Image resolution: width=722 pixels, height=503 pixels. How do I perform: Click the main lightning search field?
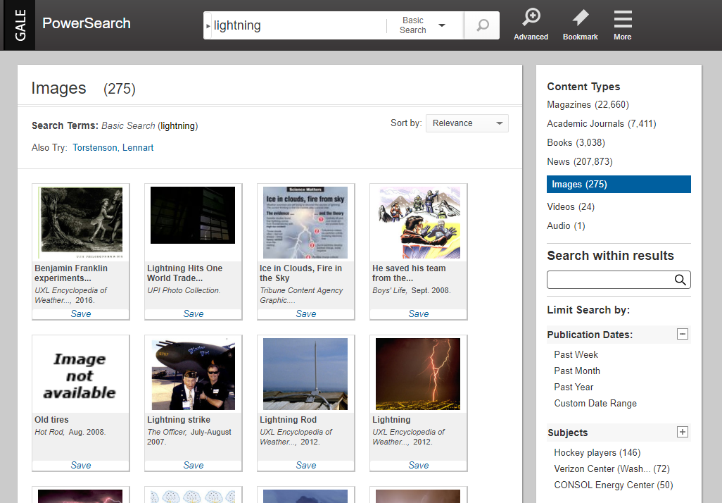click(x=298, y=25)
